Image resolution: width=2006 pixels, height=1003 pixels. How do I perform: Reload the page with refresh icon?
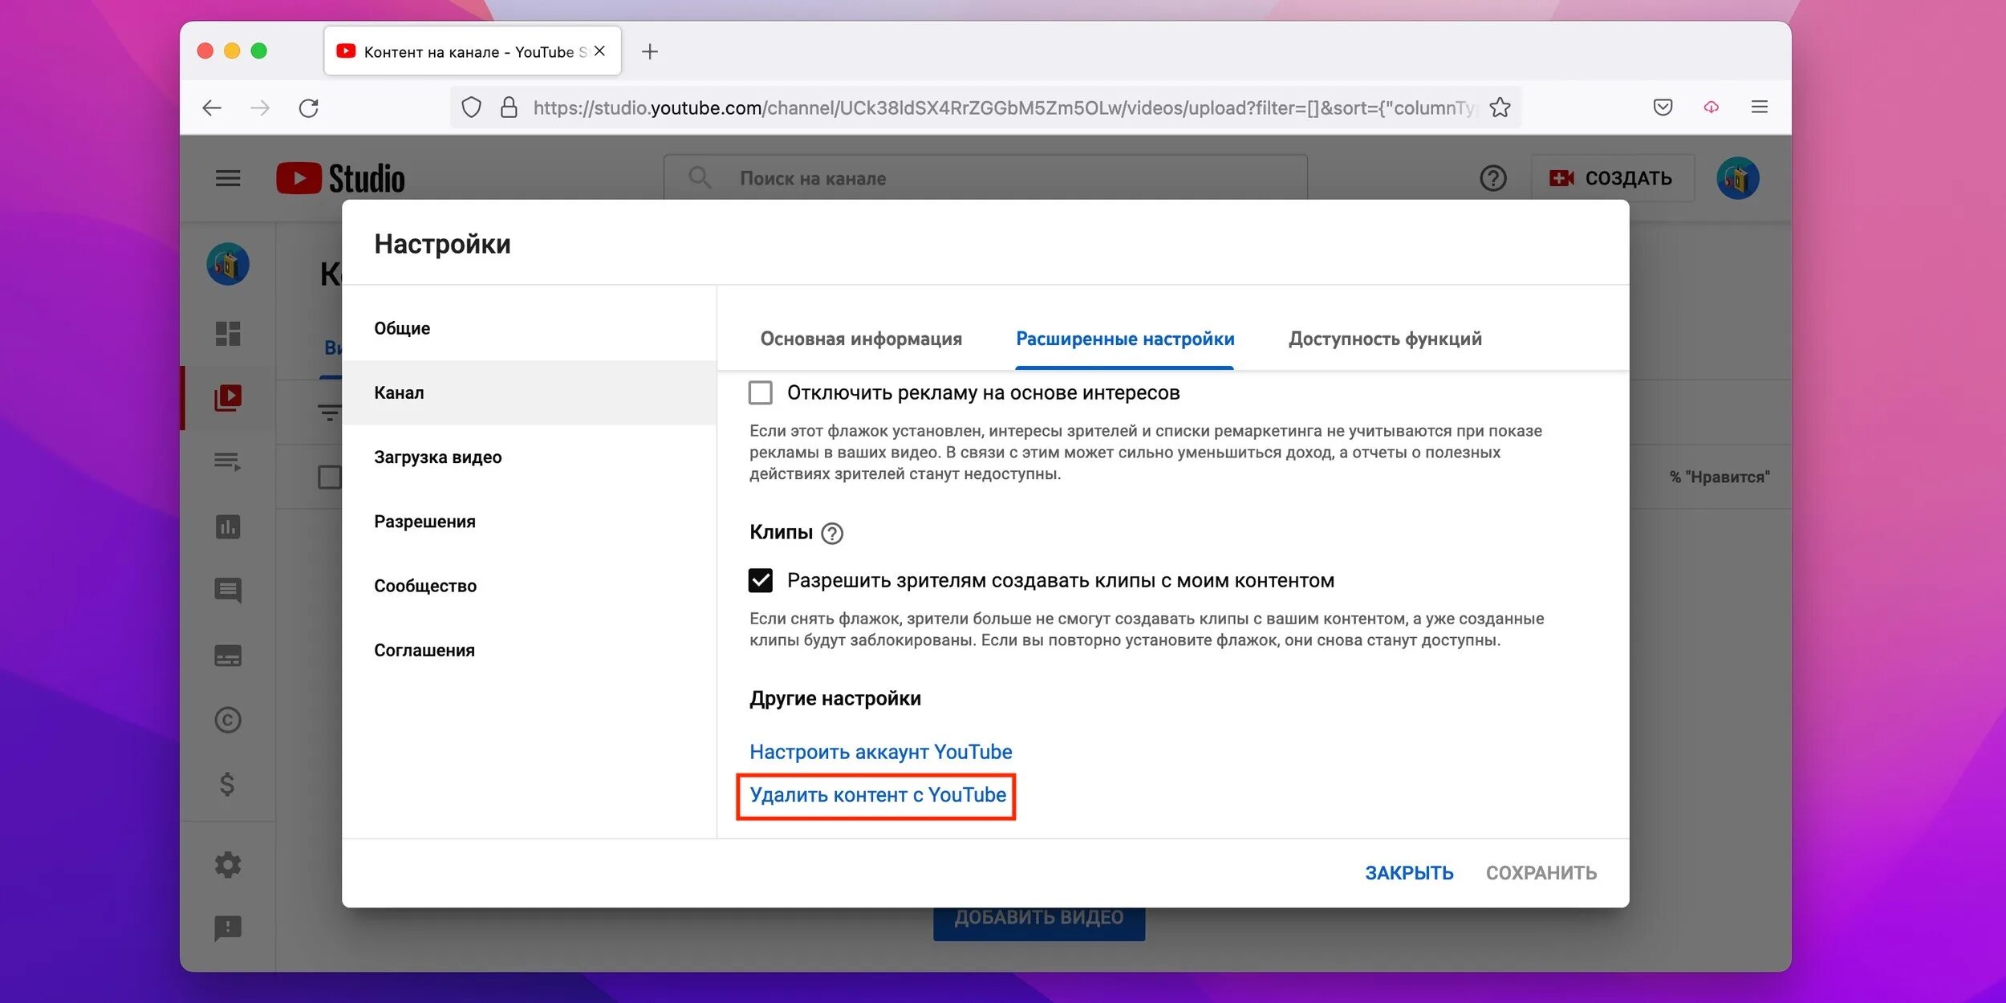coord(309,108)
